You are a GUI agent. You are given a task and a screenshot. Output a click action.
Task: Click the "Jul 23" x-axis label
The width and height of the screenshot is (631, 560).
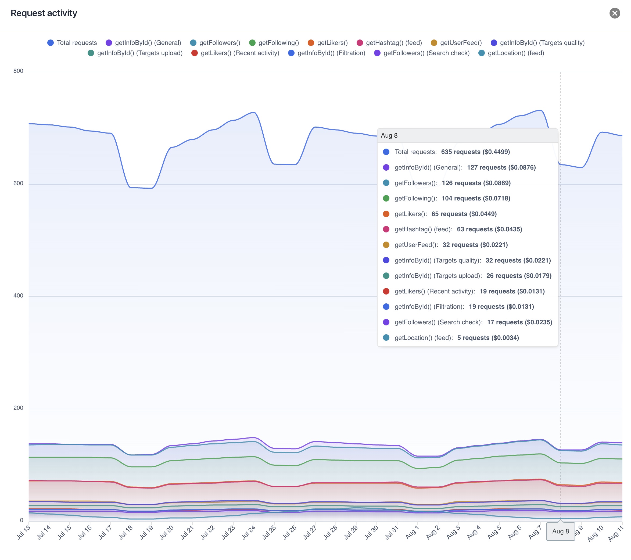click(x=228, y=532)
